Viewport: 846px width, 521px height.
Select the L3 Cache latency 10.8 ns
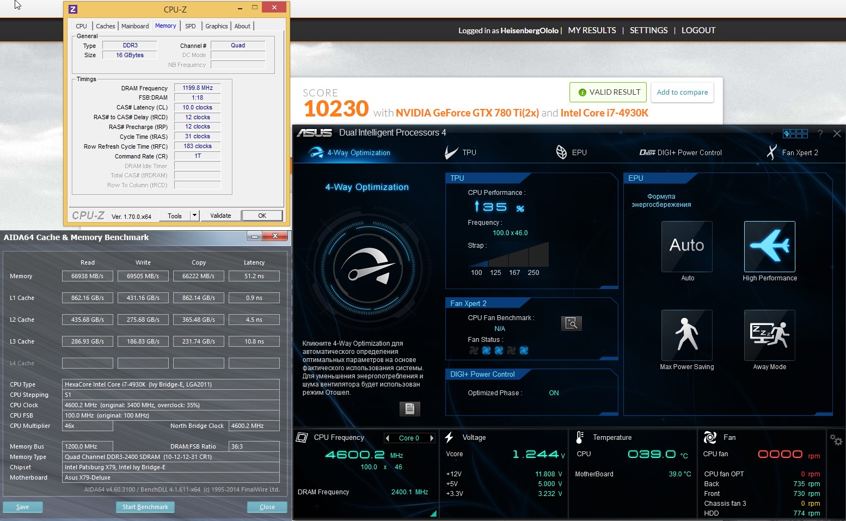(254, 341)
